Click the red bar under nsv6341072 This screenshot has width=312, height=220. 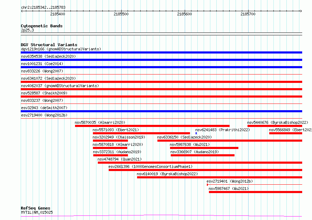[161, 82]
